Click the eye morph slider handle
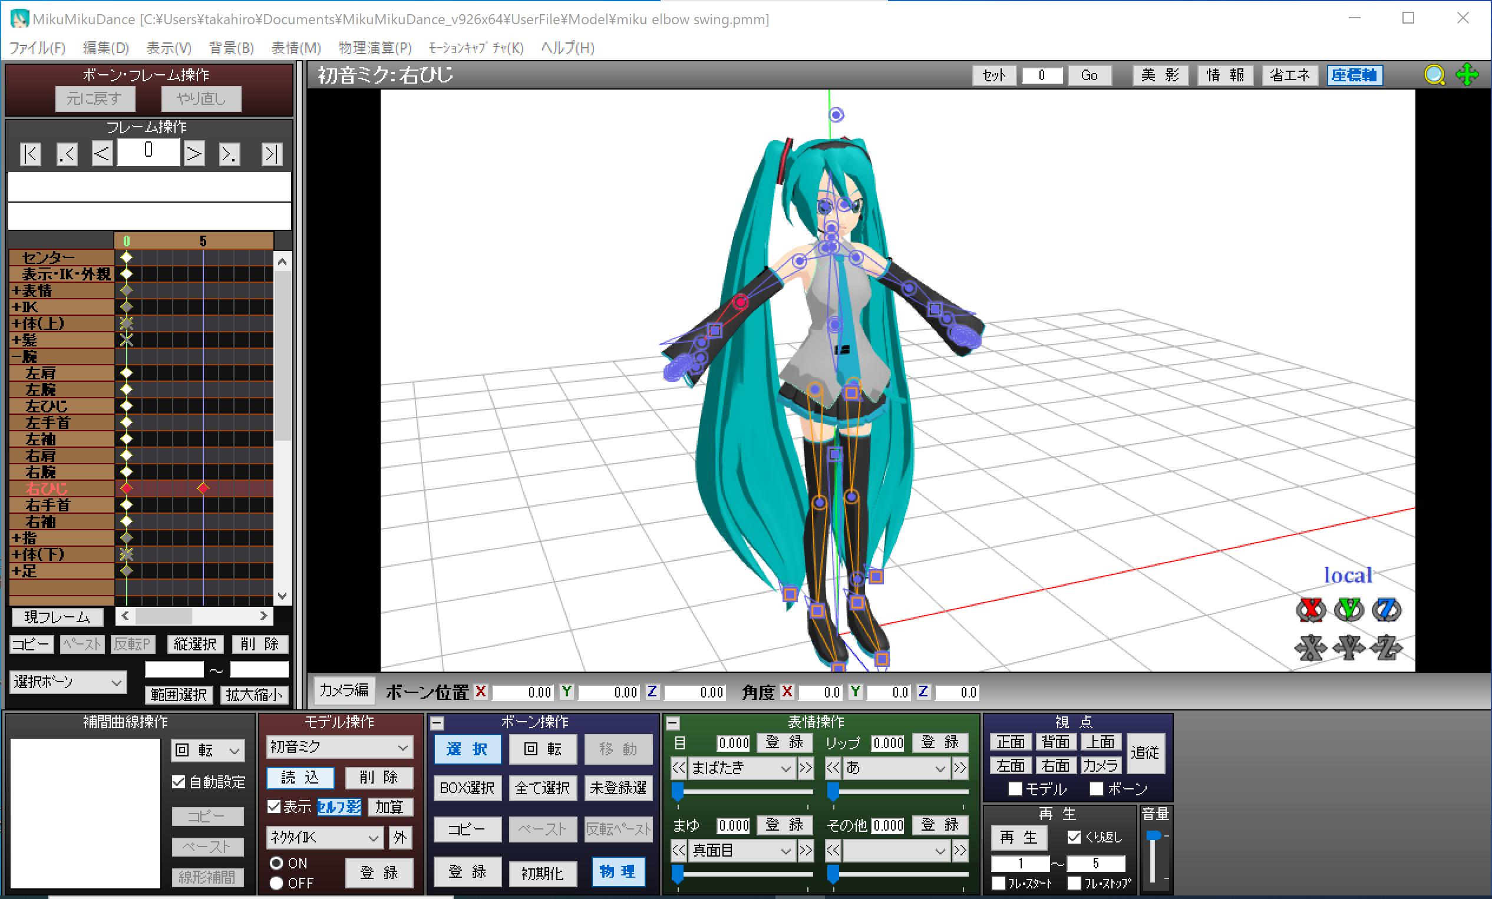Screen dimensions: 1492x899 678,791
